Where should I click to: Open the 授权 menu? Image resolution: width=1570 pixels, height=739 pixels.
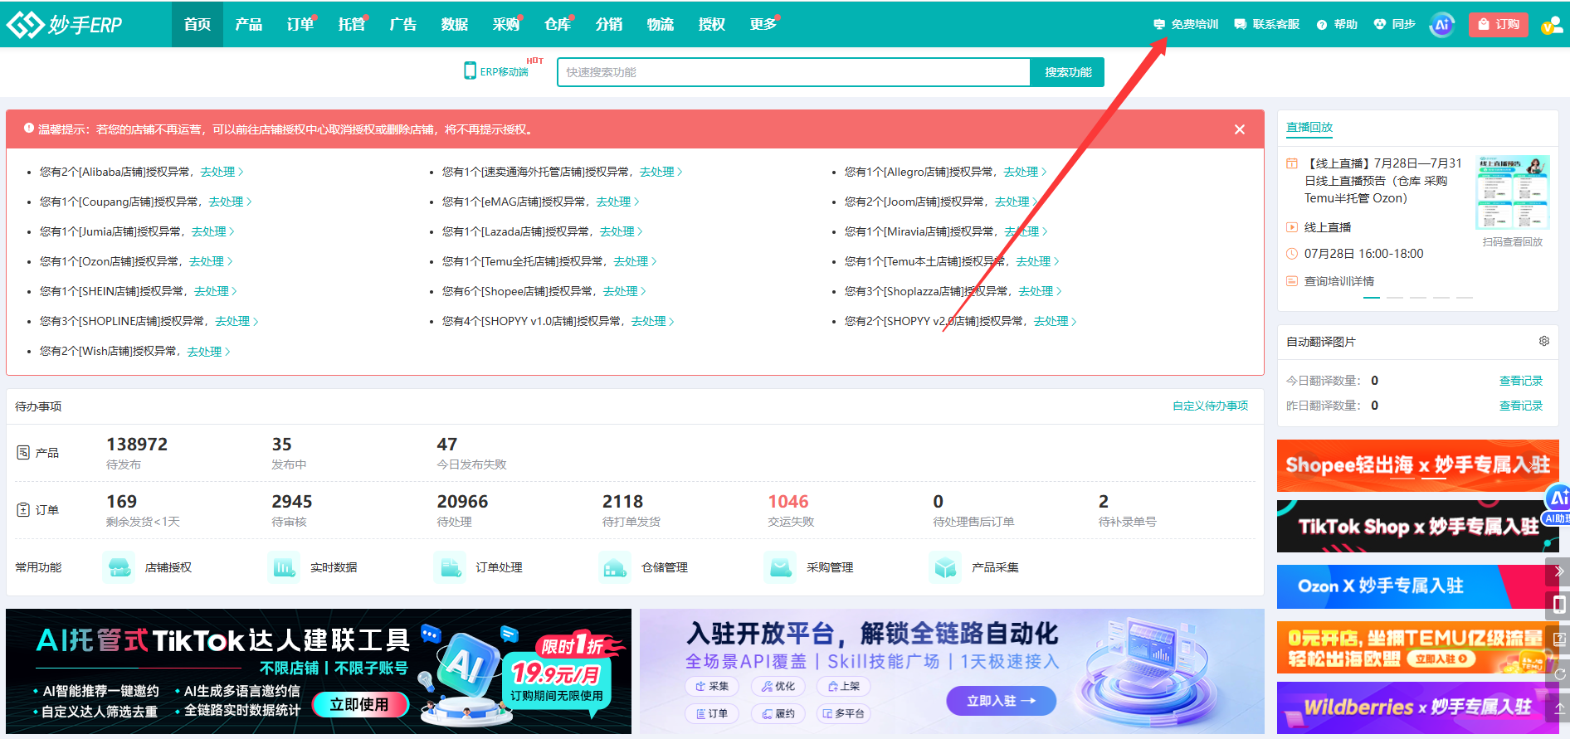(712, 24)
